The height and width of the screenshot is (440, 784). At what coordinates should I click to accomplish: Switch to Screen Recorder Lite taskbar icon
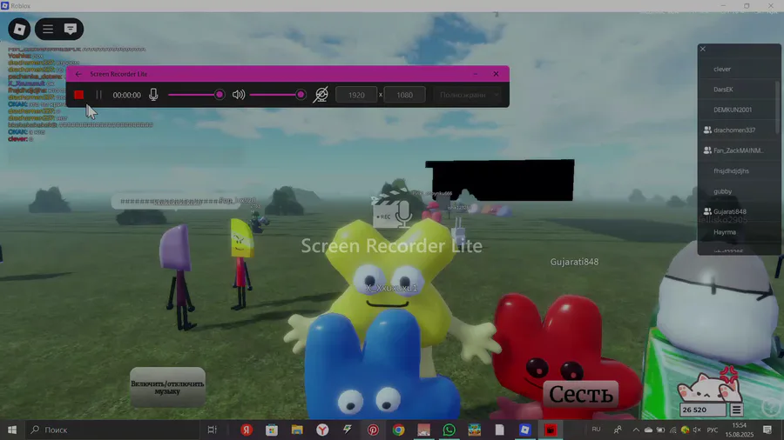click(x=551, y=430)
